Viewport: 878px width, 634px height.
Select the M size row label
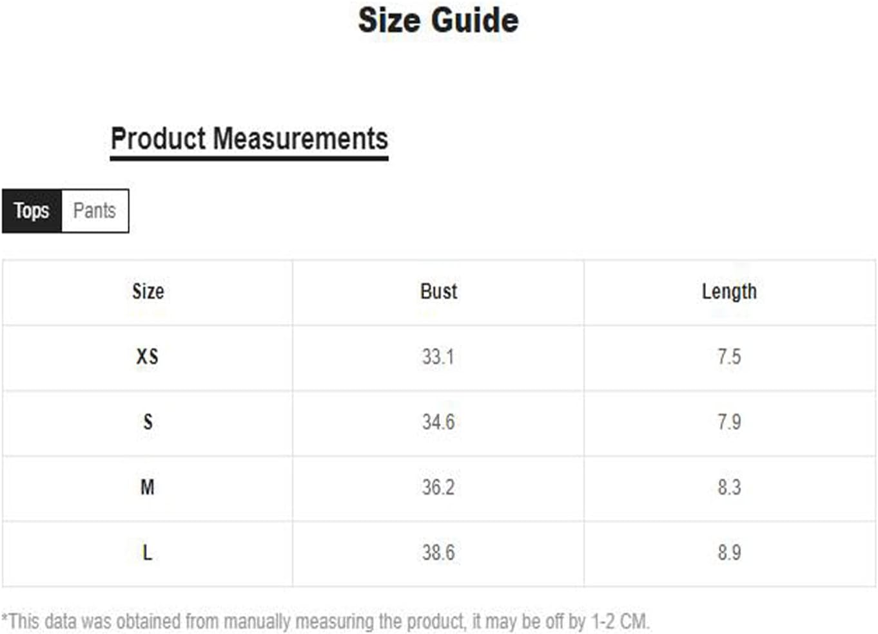(148, 487)
